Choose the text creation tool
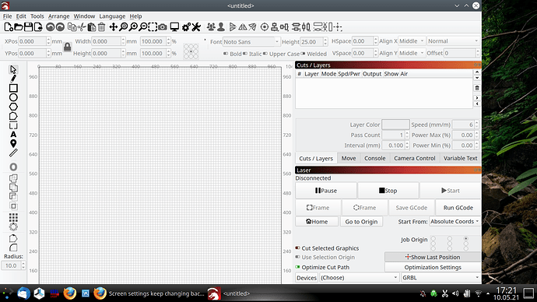This screenshot has height=302, width=537. click(13, 134)
